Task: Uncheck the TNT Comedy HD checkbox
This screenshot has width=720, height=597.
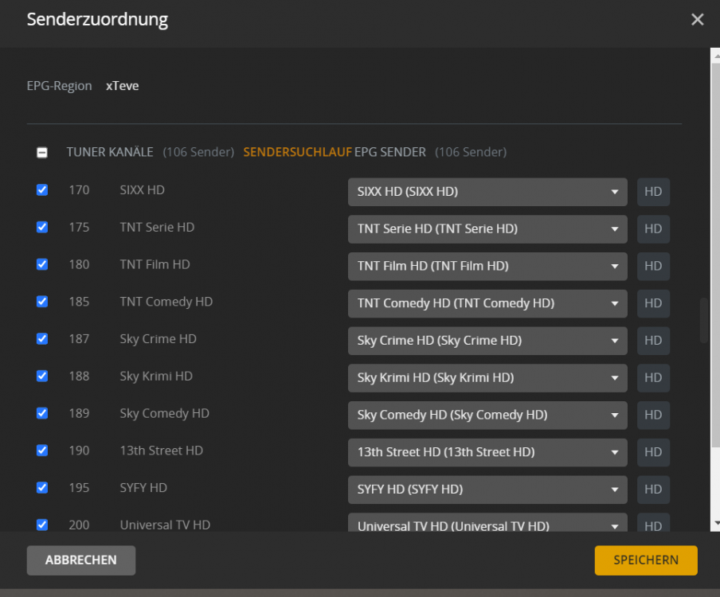Action: click(x=41, y=302)
